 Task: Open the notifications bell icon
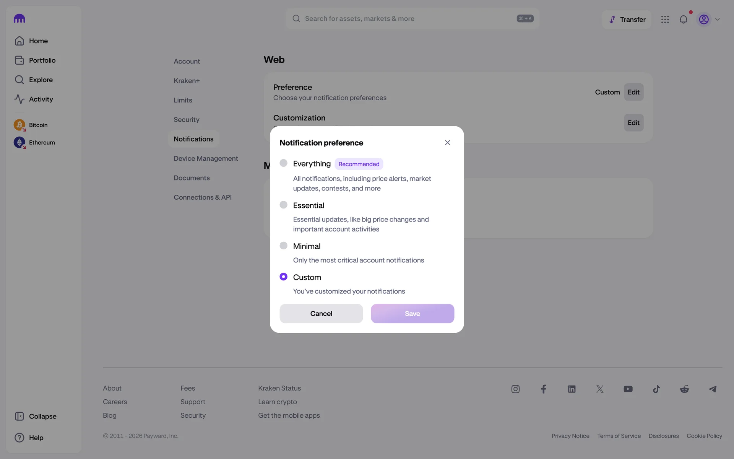click(x=683, y=20)
